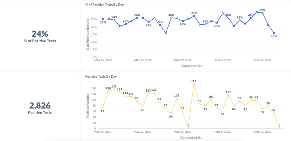Click the 105 data point on yellow line

click(177, 98)
